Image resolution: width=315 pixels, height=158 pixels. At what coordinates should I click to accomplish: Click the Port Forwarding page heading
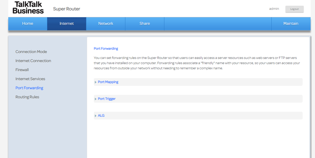point(106,48)
